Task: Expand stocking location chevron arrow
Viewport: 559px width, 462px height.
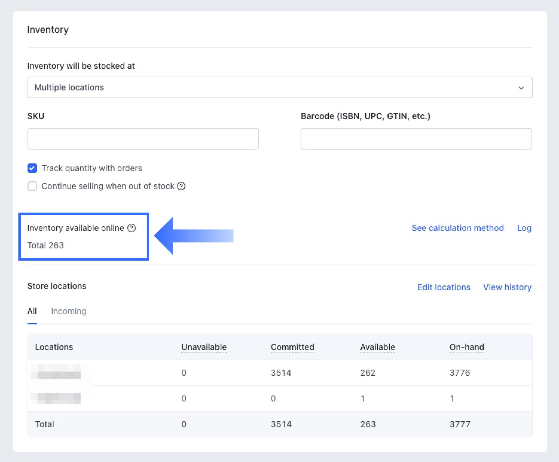Action: tap(521, 88)
